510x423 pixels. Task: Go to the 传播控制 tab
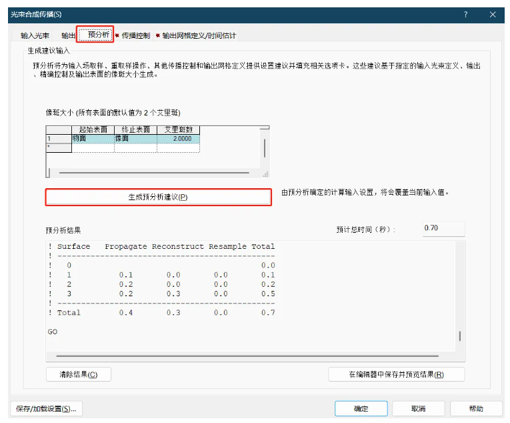pos(135,35)
